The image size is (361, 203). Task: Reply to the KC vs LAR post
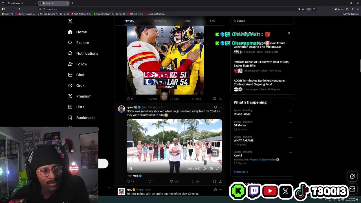click(x=130, y=99)
